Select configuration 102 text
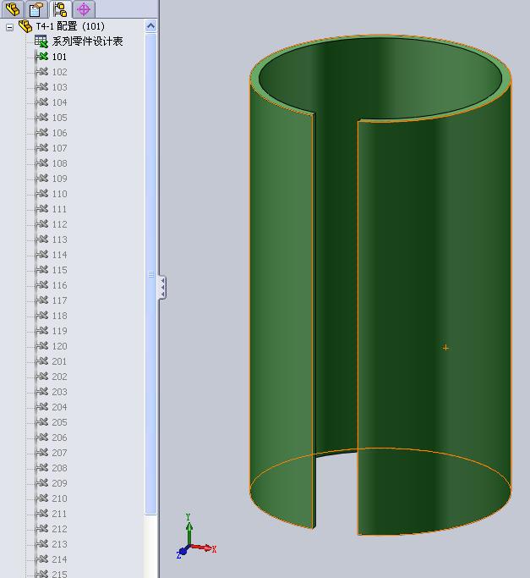This screenshot has height=578, width=530. (x=59, y=72)
